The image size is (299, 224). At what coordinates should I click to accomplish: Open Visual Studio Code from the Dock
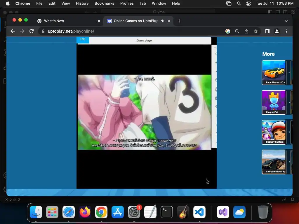click(x=199, y=212)
